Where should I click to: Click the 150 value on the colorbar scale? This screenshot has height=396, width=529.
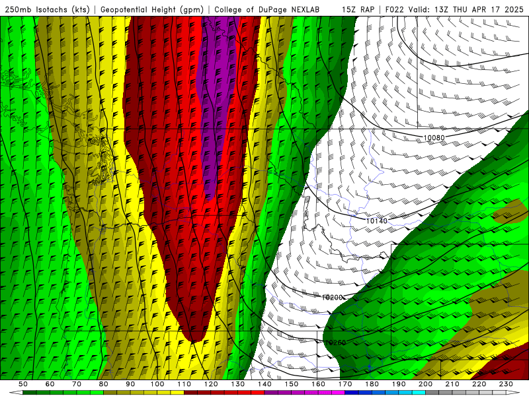coord(291,384)
